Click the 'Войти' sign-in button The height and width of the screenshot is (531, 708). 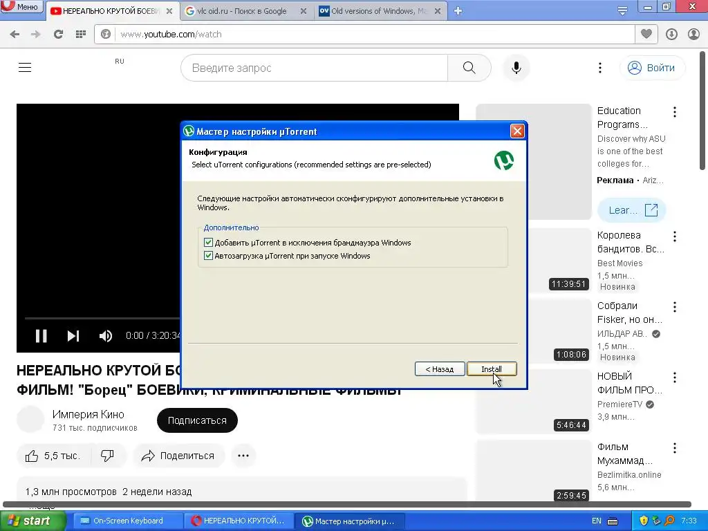pyautogui.click(x=653, y=68)
